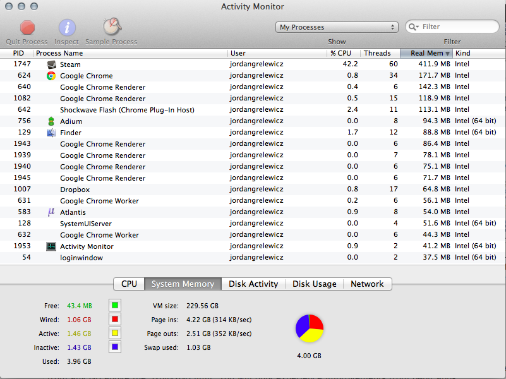Viewport: 506px width, 379px height.
Task: Sort by the Threads column header
Action: click(x=380, y=53)
